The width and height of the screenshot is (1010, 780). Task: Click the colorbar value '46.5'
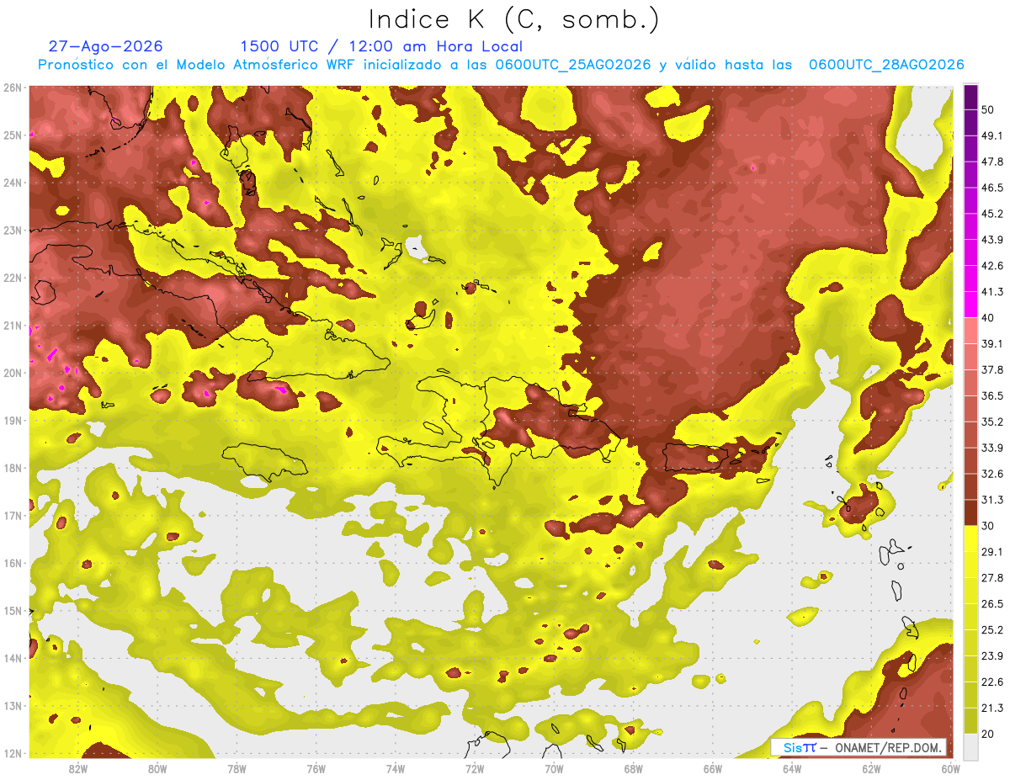tap(992, 188)
